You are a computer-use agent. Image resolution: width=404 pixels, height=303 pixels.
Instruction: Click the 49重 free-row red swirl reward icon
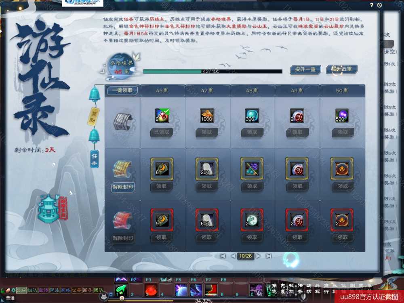pos(297,116)
